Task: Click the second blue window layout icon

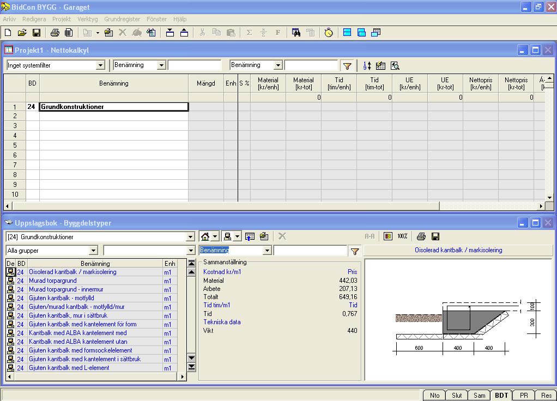Action: pyautogui.click(x=361, y=33)
